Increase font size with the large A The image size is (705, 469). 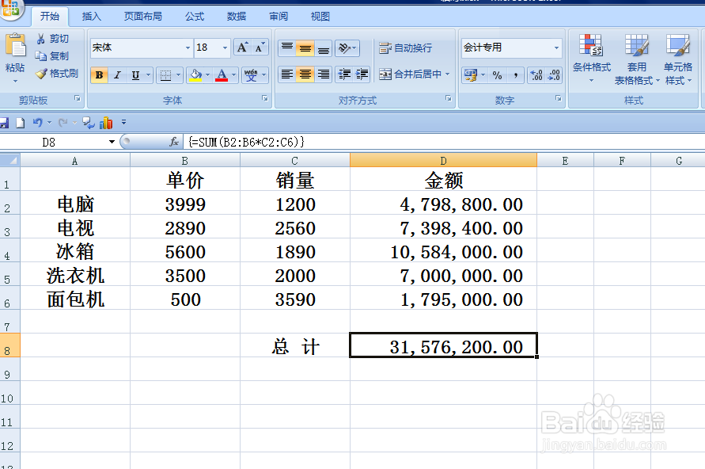[242, 48]
